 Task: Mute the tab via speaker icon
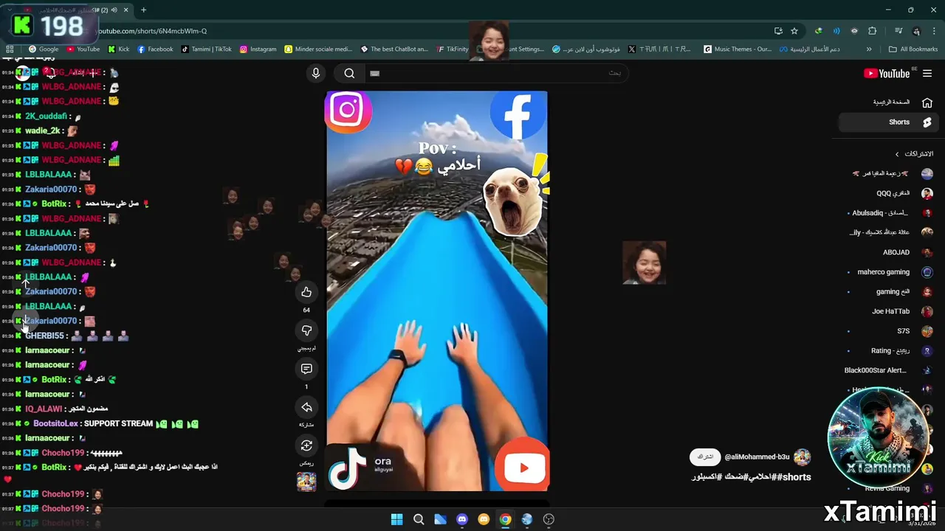click(x=114, y=10)
